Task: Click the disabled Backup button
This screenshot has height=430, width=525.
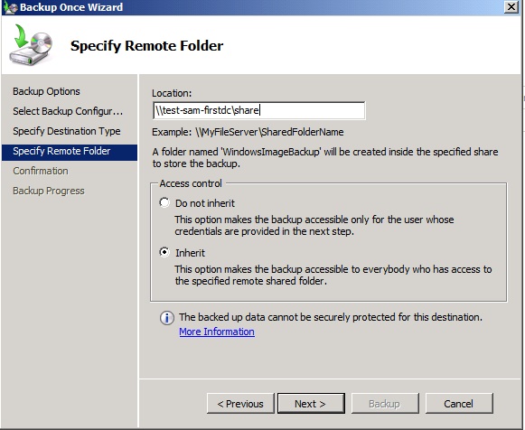Action: coord(385,403)
